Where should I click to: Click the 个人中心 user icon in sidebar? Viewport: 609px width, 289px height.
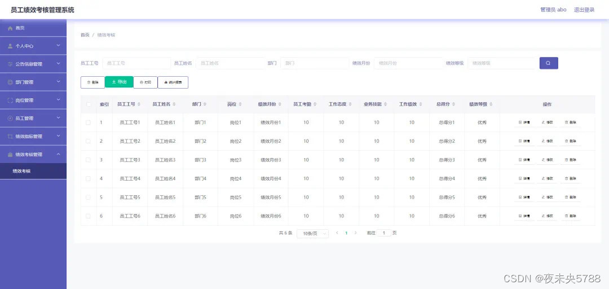(x=10, y=46)
